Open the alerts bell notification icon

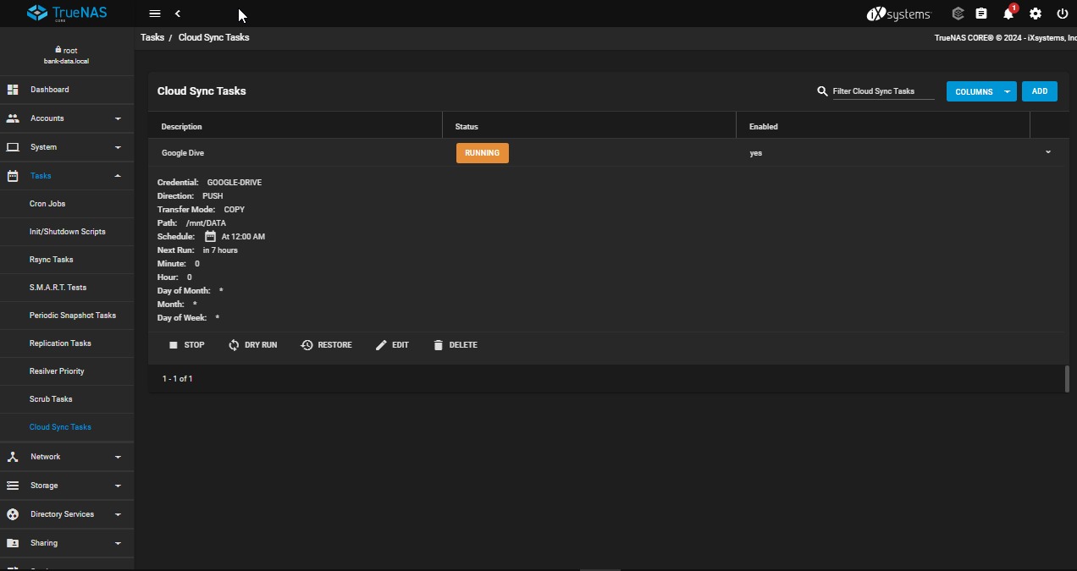coord(1008,14)
